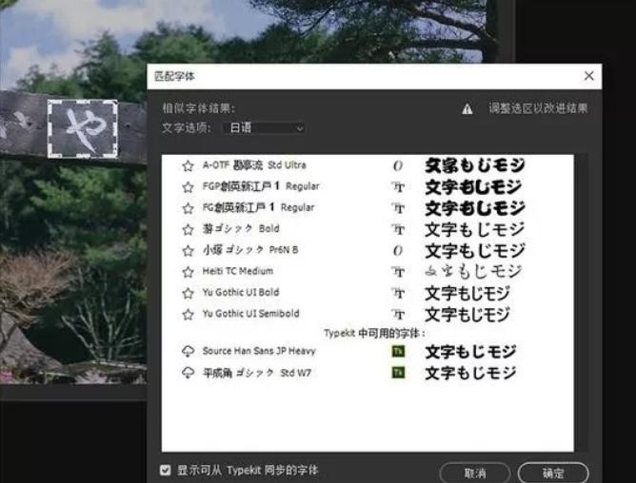
Task: Click TrueType icon for 游ゴシック Bold
Action: [398, 229]
